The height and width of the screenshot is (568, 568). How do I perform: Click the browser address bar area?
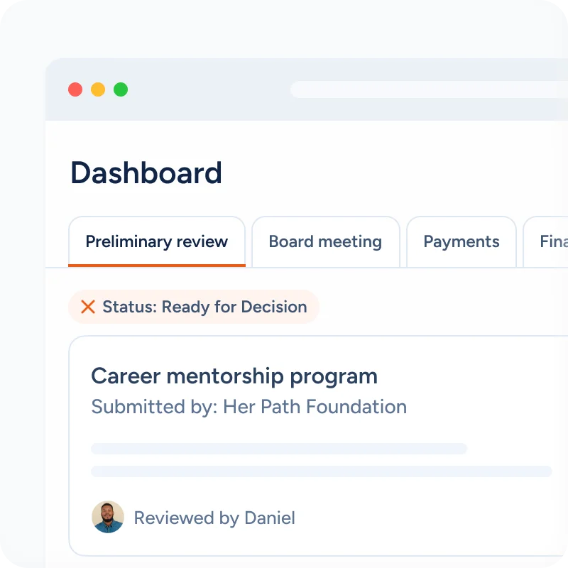click(x=426, y=89)
